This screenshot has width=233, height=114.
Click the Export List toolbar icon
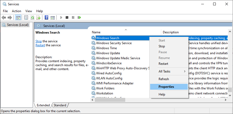[x=38, y=17]
